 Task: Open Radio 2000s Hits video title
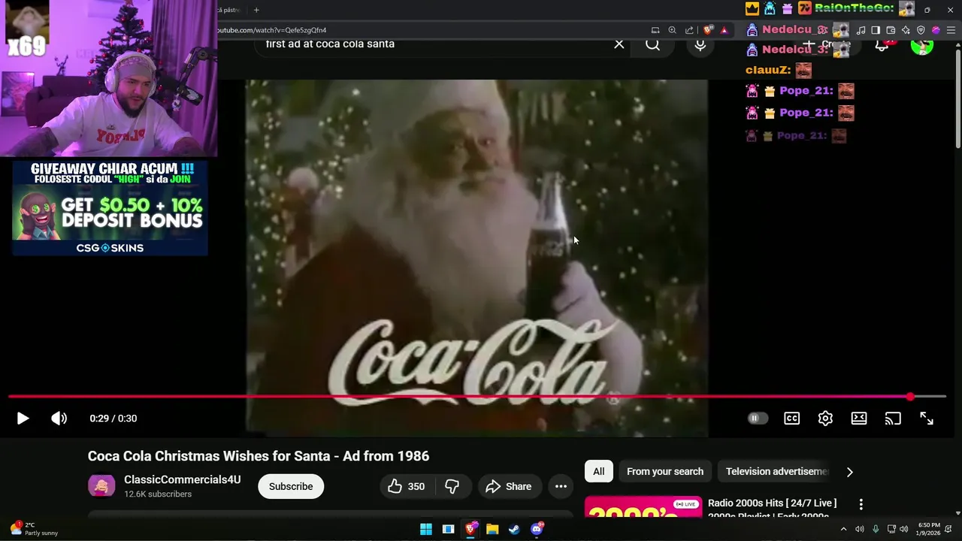pos(772,509)
